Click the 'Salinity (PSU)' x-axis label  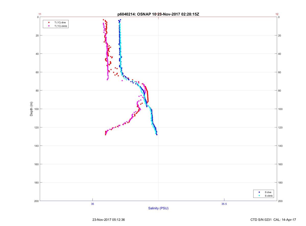pyautogui.click(x=158, y=208)
